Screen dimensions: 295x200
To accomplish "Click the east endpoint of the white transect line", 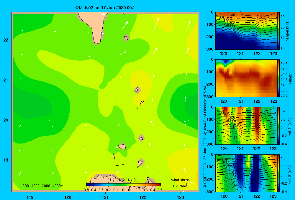I will point(188,120).
